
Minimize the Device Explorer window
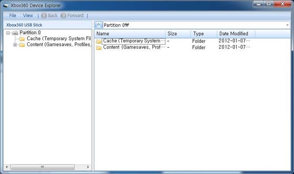pyautogui.click(x=258, y=4)
